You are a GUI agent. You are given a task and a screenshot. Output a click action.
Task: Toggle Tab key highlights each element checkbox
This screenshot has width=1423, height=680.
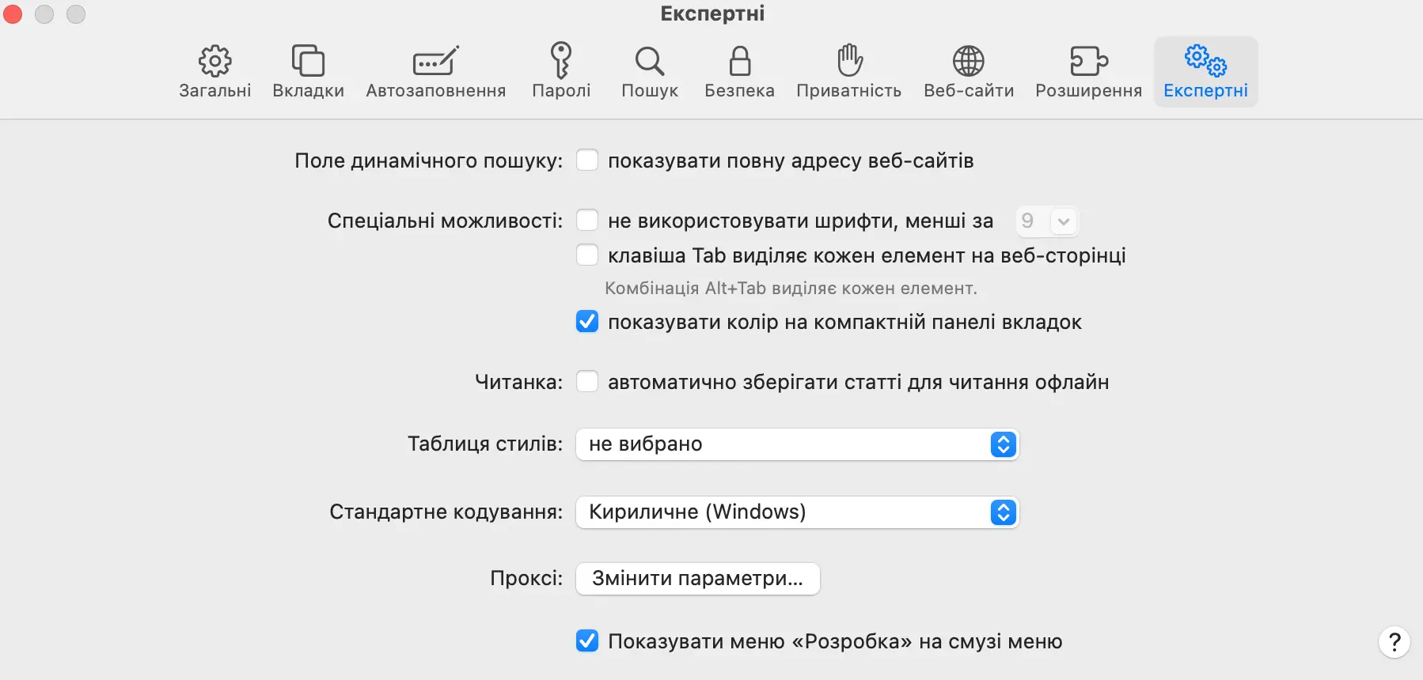point(587,255)
